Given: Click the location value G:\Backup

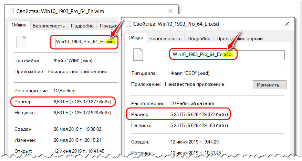Looking at the screenshot, I should [64, 91].
